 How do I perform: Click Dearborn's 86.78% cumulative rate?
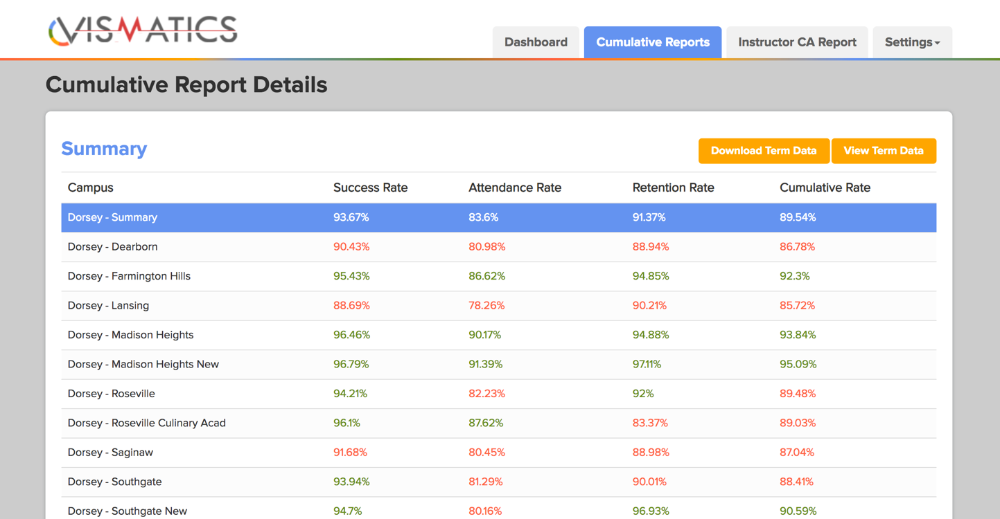tap(797, 247)
